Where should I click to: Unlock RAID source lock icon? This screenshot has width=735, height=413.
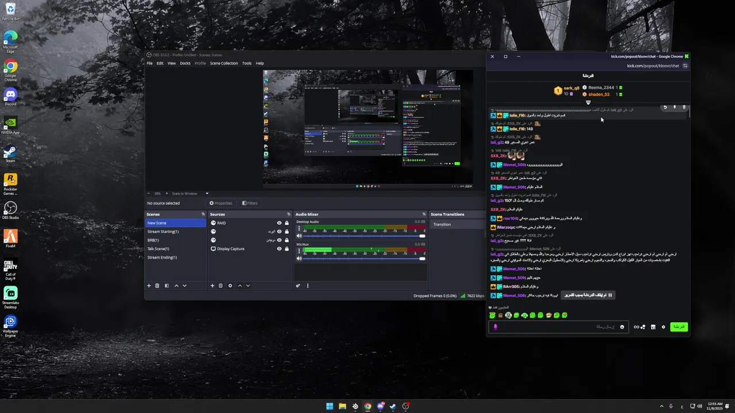point(287,223)
